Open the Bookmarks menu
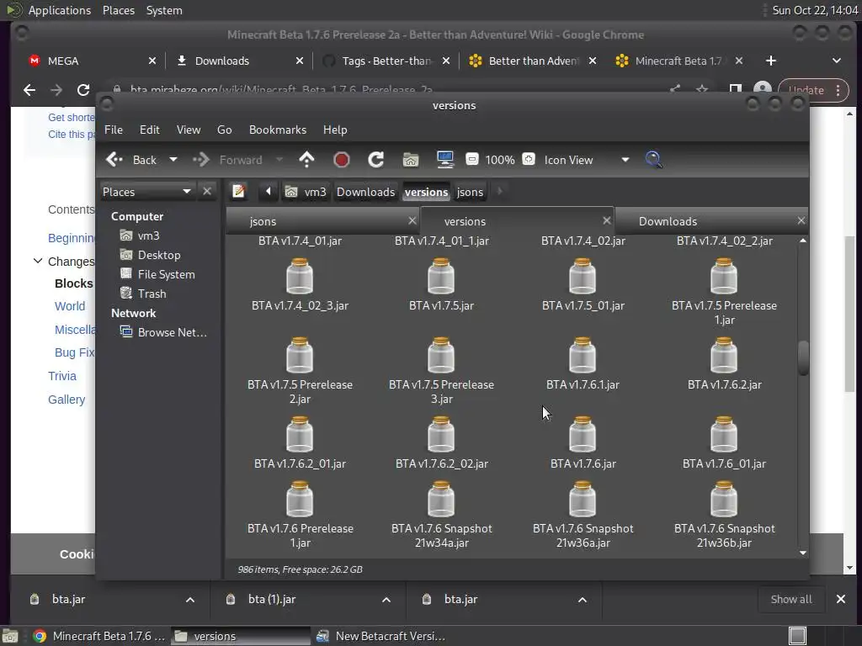 click(x=277, y=130)
